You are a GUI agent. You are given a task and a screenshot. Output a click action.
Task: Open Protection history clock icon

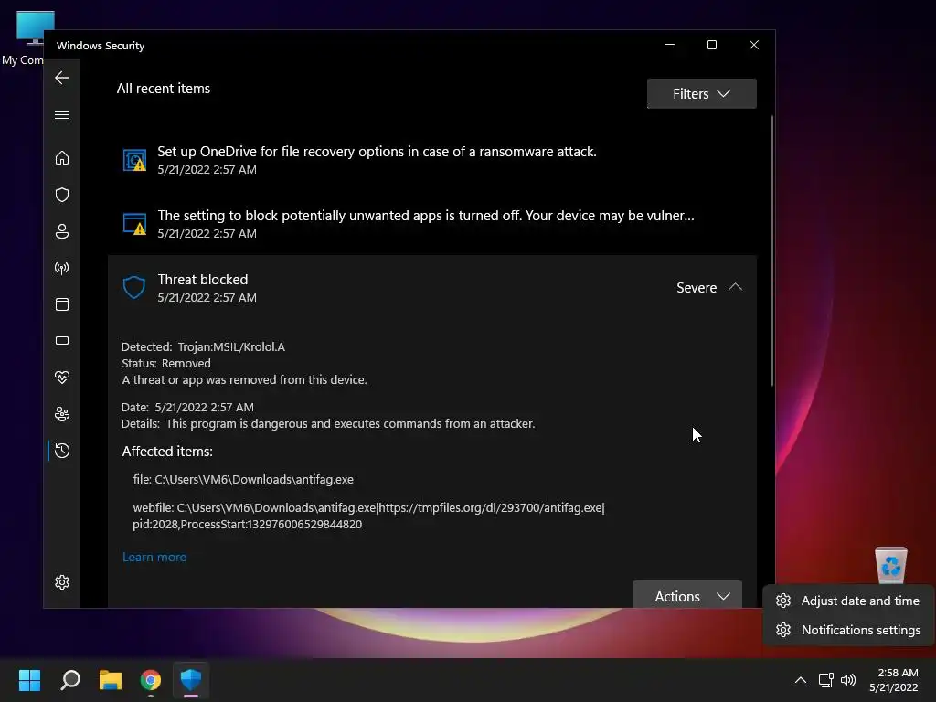pos(62,451)
